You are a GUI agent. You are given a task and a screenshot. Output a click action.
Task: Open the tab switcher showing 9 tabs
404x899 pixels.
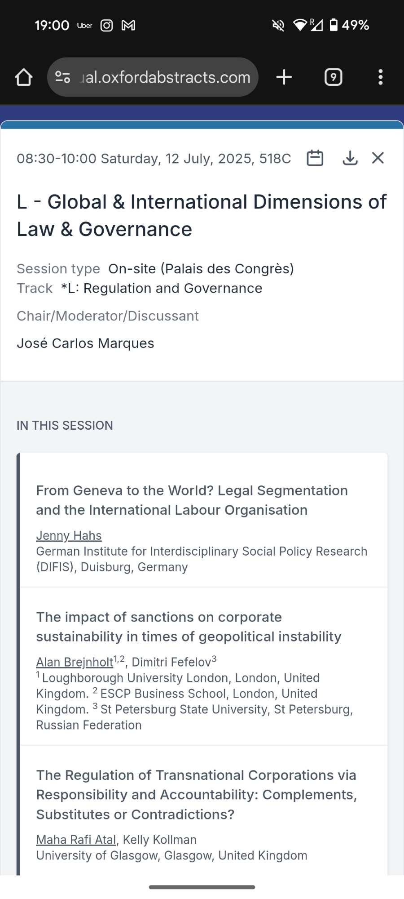click(x=333, y=77)
